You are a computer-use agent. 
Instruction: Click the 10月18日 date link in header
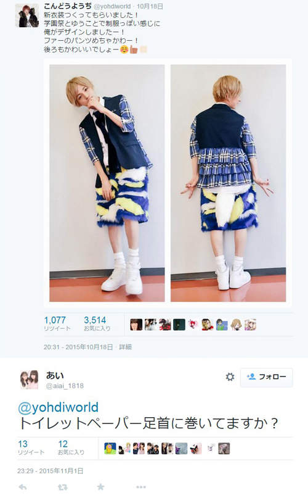point(150,6)
